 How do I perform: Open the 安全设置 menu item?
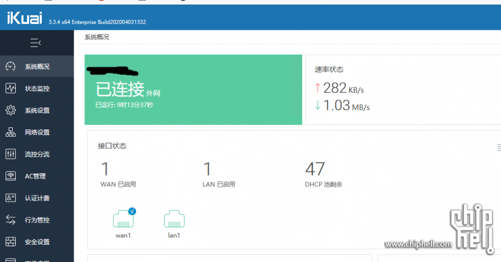click(37, 242)
